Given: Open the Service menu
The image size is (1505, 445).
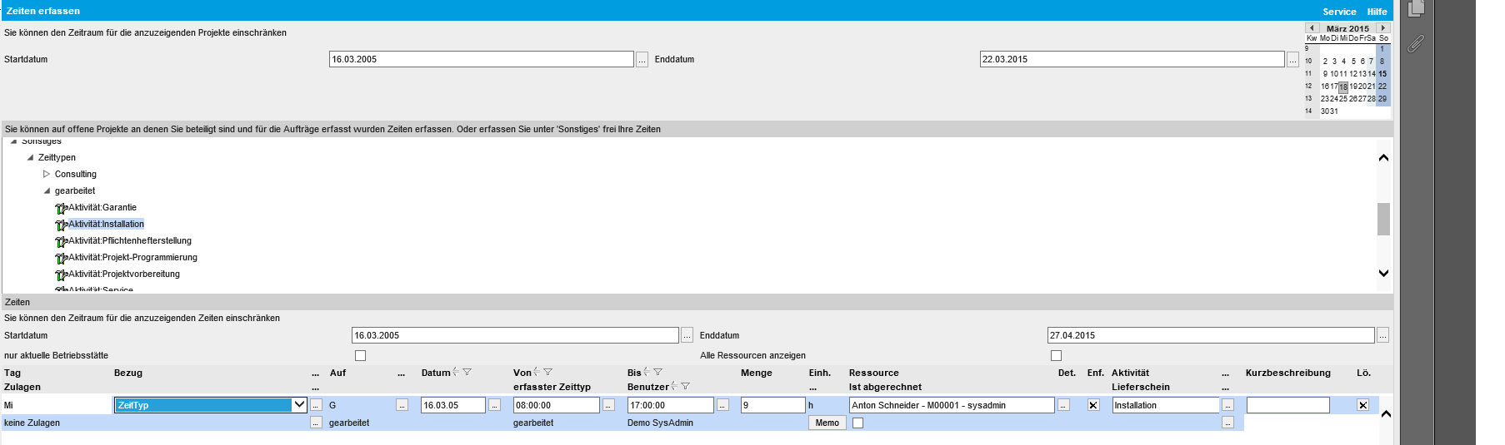Looking at the screenshot, I should [x=1339, y=12].
